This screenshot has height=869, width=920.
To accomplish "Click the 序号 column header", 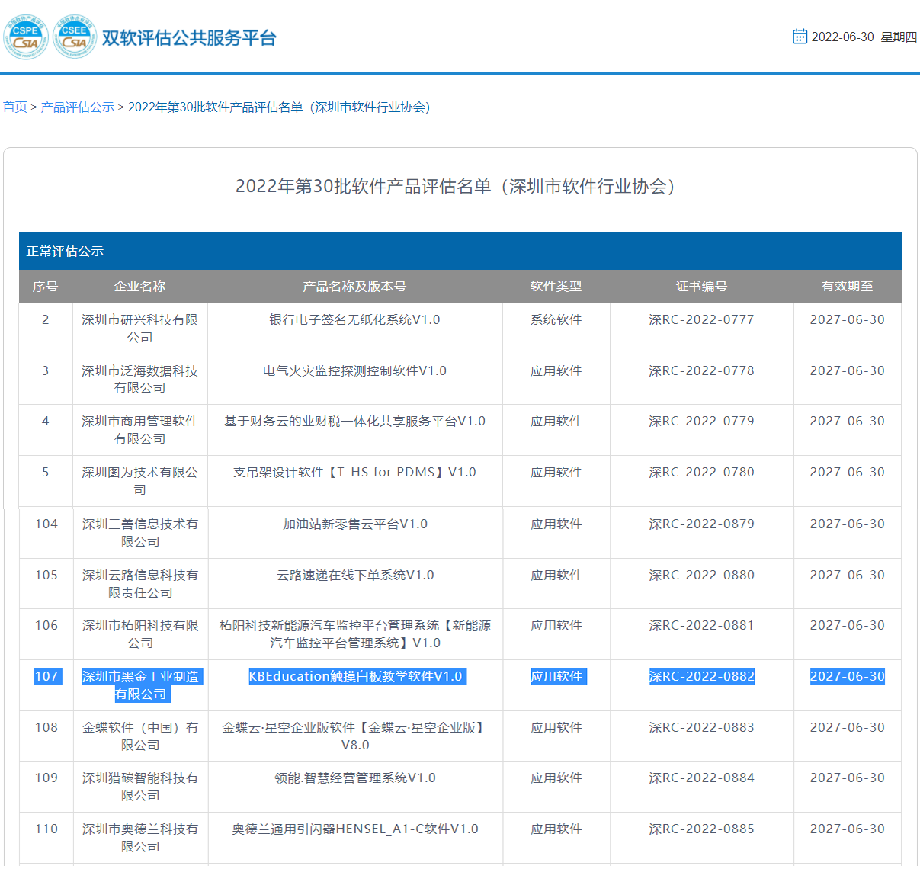I will tap(45, 286).
